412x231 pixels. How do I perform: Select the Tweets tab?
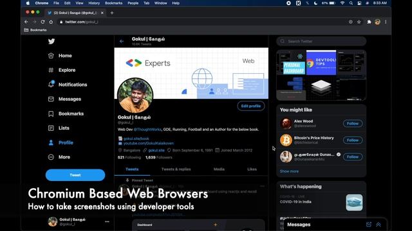(x=132, y=169)
